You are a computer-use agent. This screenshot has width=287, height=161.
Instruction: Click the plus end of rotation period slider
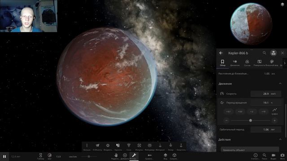pos(274,120)
